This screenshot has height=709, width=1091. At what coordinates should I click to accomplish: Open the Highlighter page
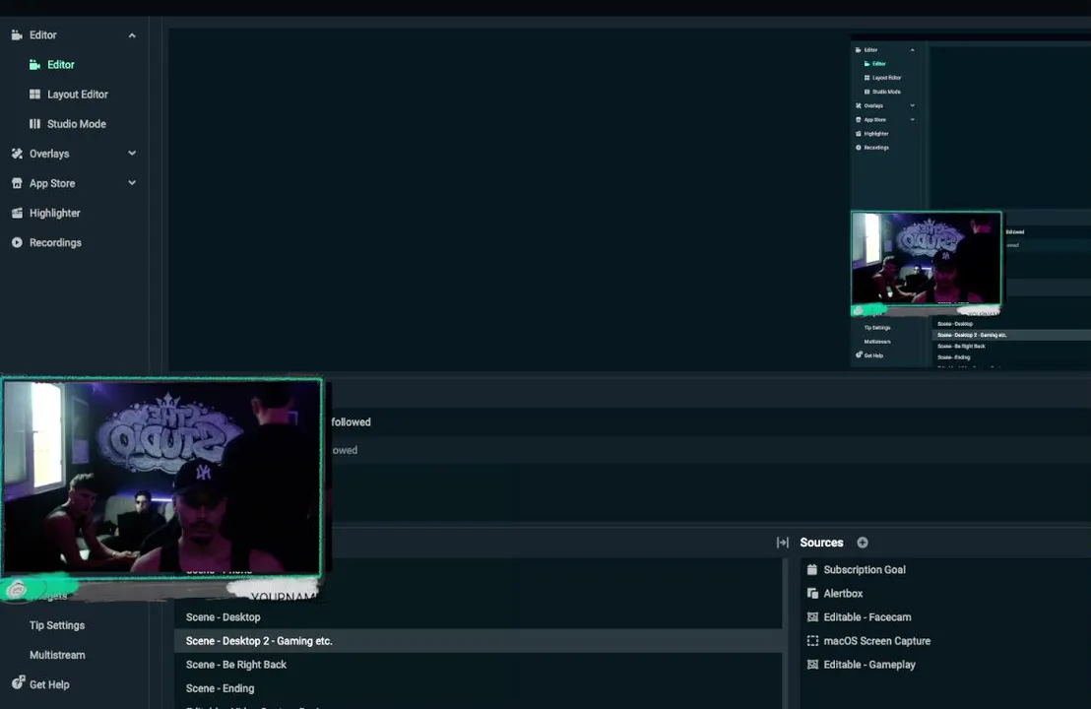tap(54, 213)
